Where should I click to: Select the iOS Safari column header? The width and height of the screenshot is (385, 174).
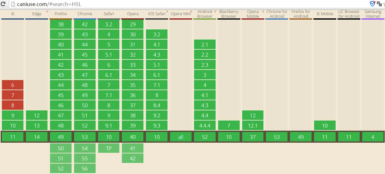157,14
